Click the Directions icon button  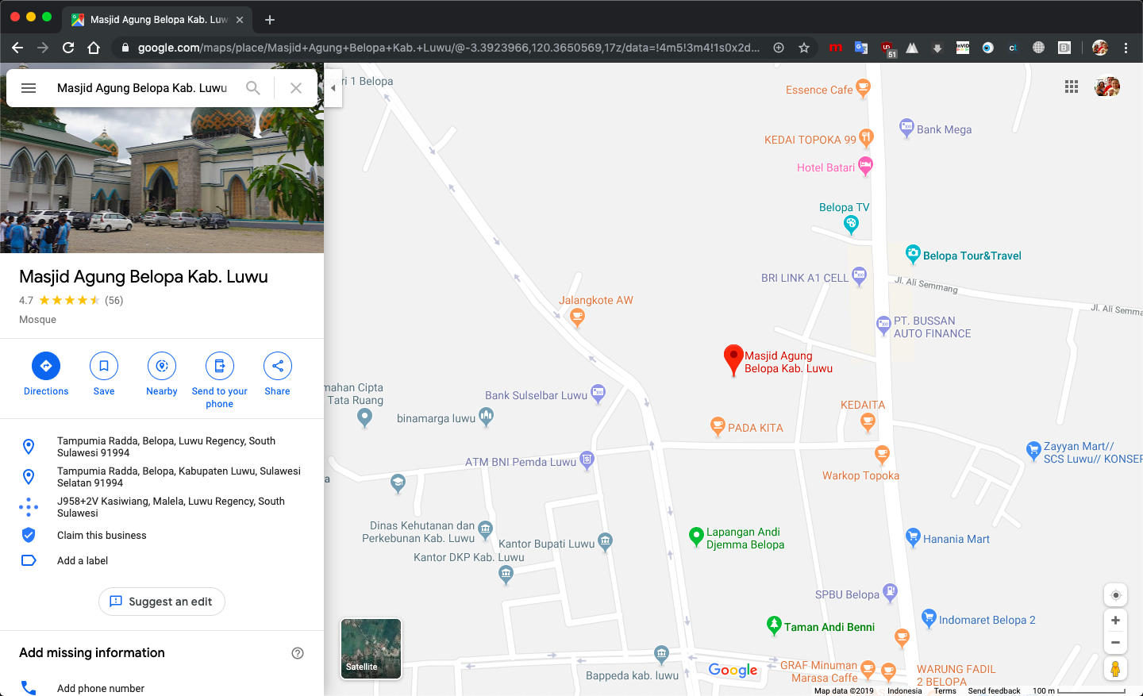point(46,366)
